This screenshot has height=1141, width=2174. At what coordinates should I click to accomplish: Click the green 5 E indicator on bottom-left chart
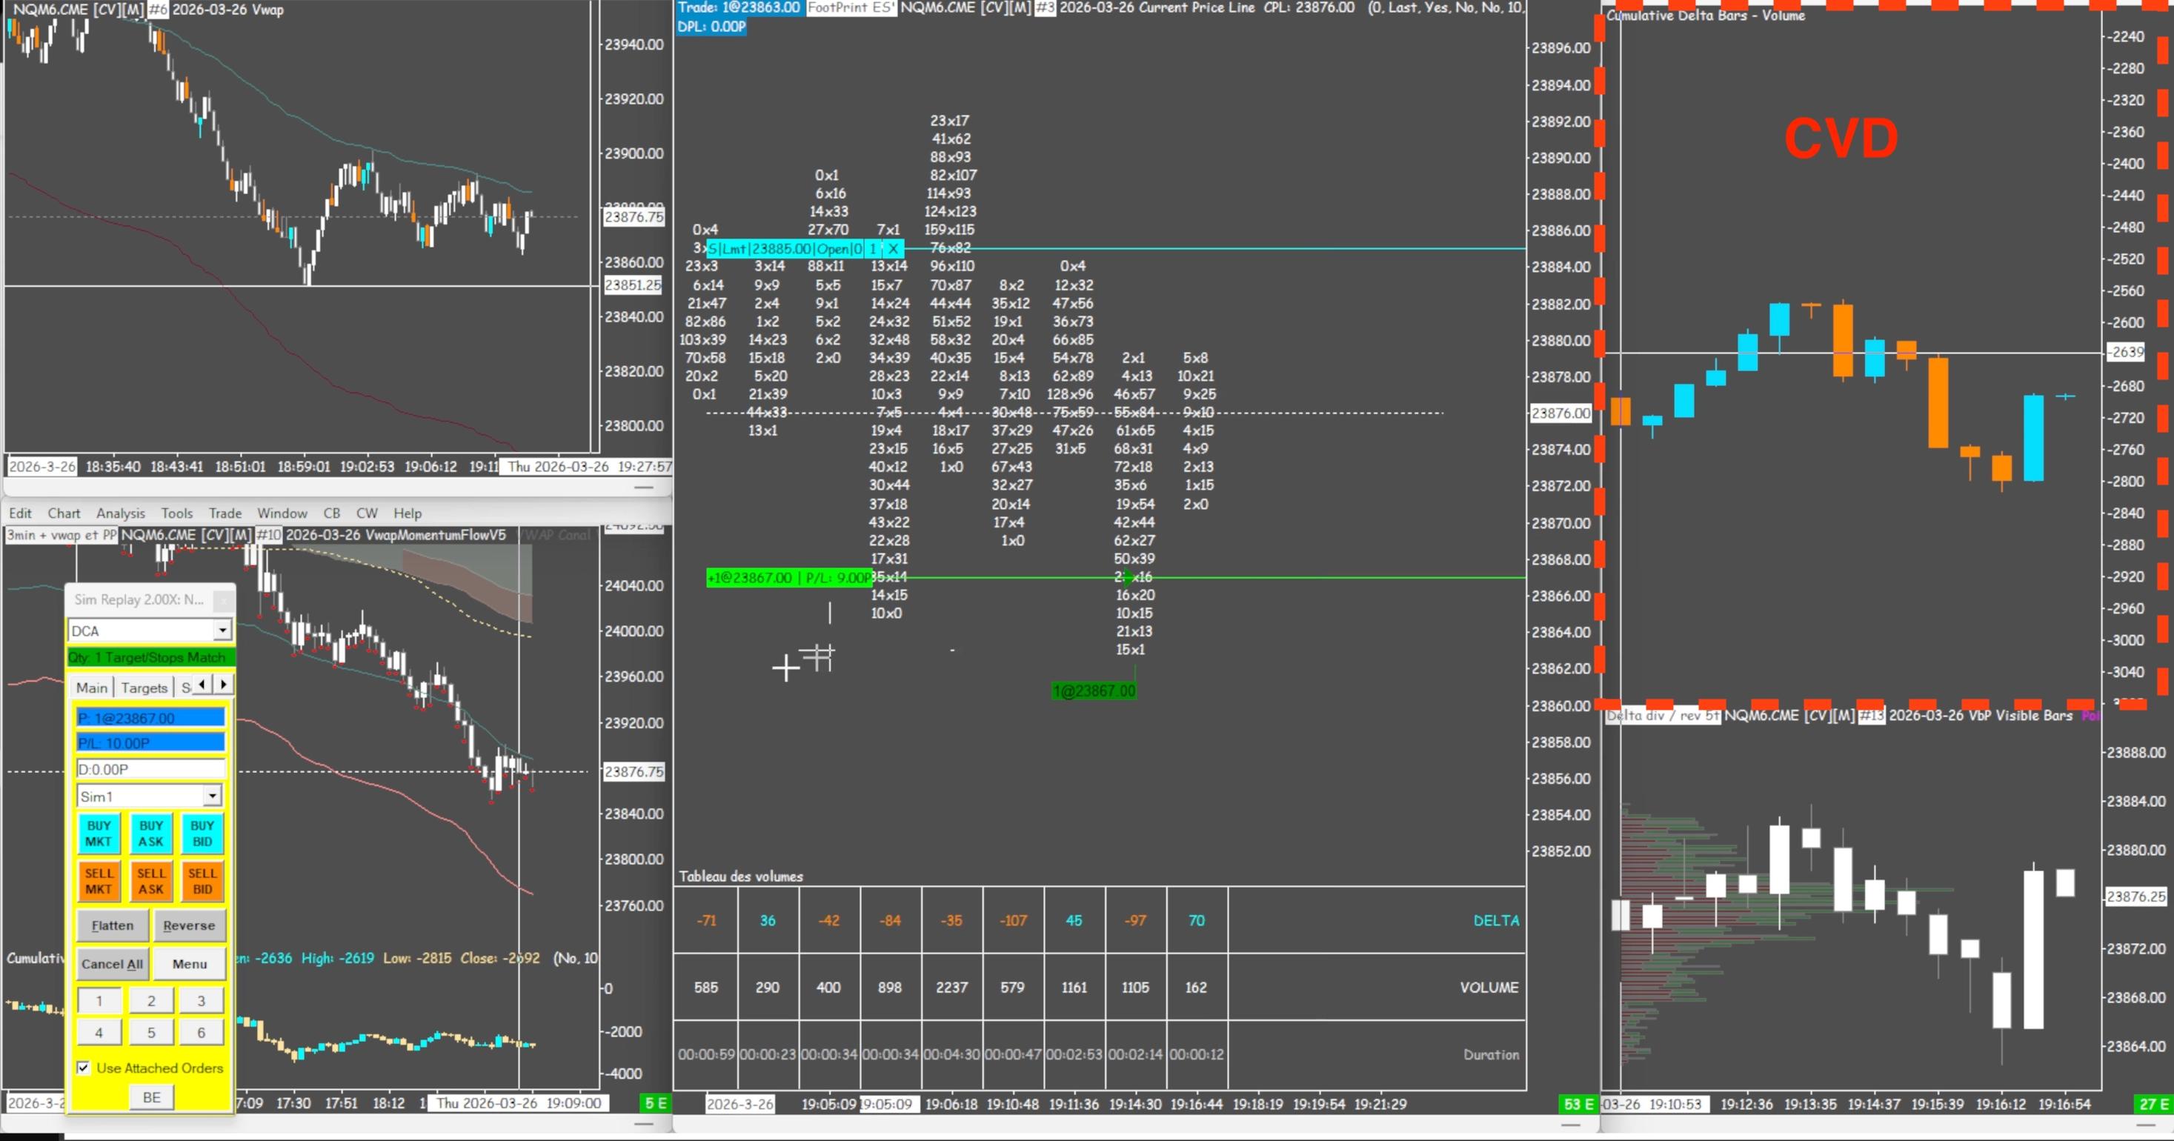click(654, 1102)
